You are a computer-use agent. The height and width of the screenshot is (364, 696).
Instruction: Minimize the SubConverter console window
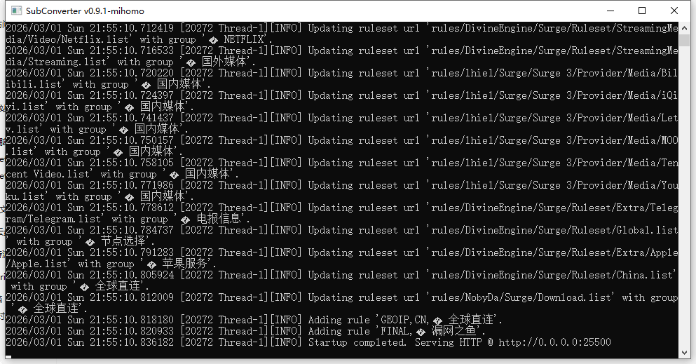click(x=610, y=11)
